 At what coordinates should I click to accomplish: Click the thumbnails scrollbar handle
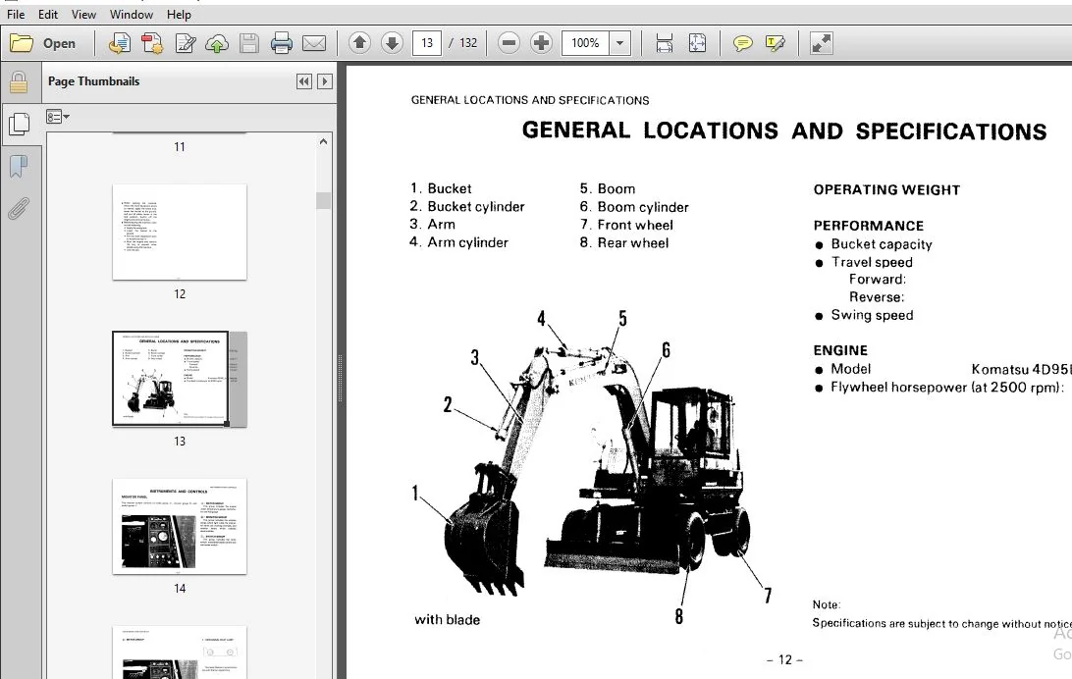click(x=323, y=200)
